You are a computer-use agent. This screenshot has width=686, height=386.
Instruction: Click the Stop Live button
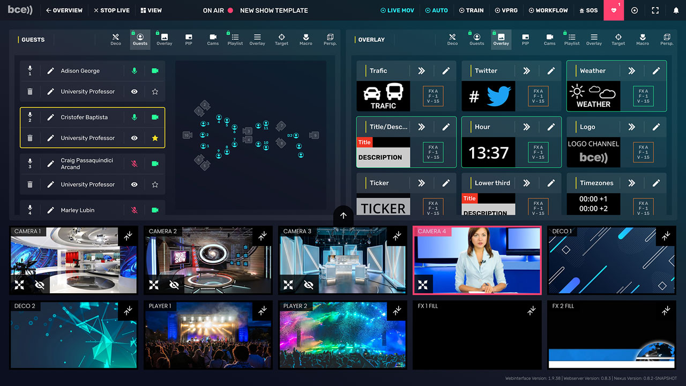click(x=111, y=10)
